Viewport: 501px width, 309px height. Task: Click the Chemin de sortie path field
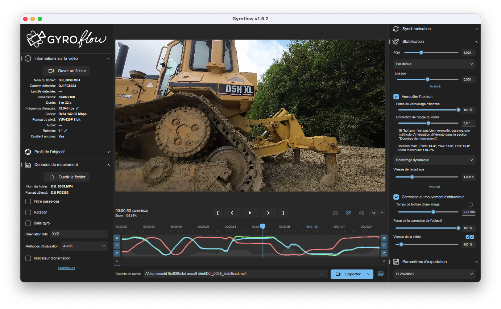(x=236, y=274)
